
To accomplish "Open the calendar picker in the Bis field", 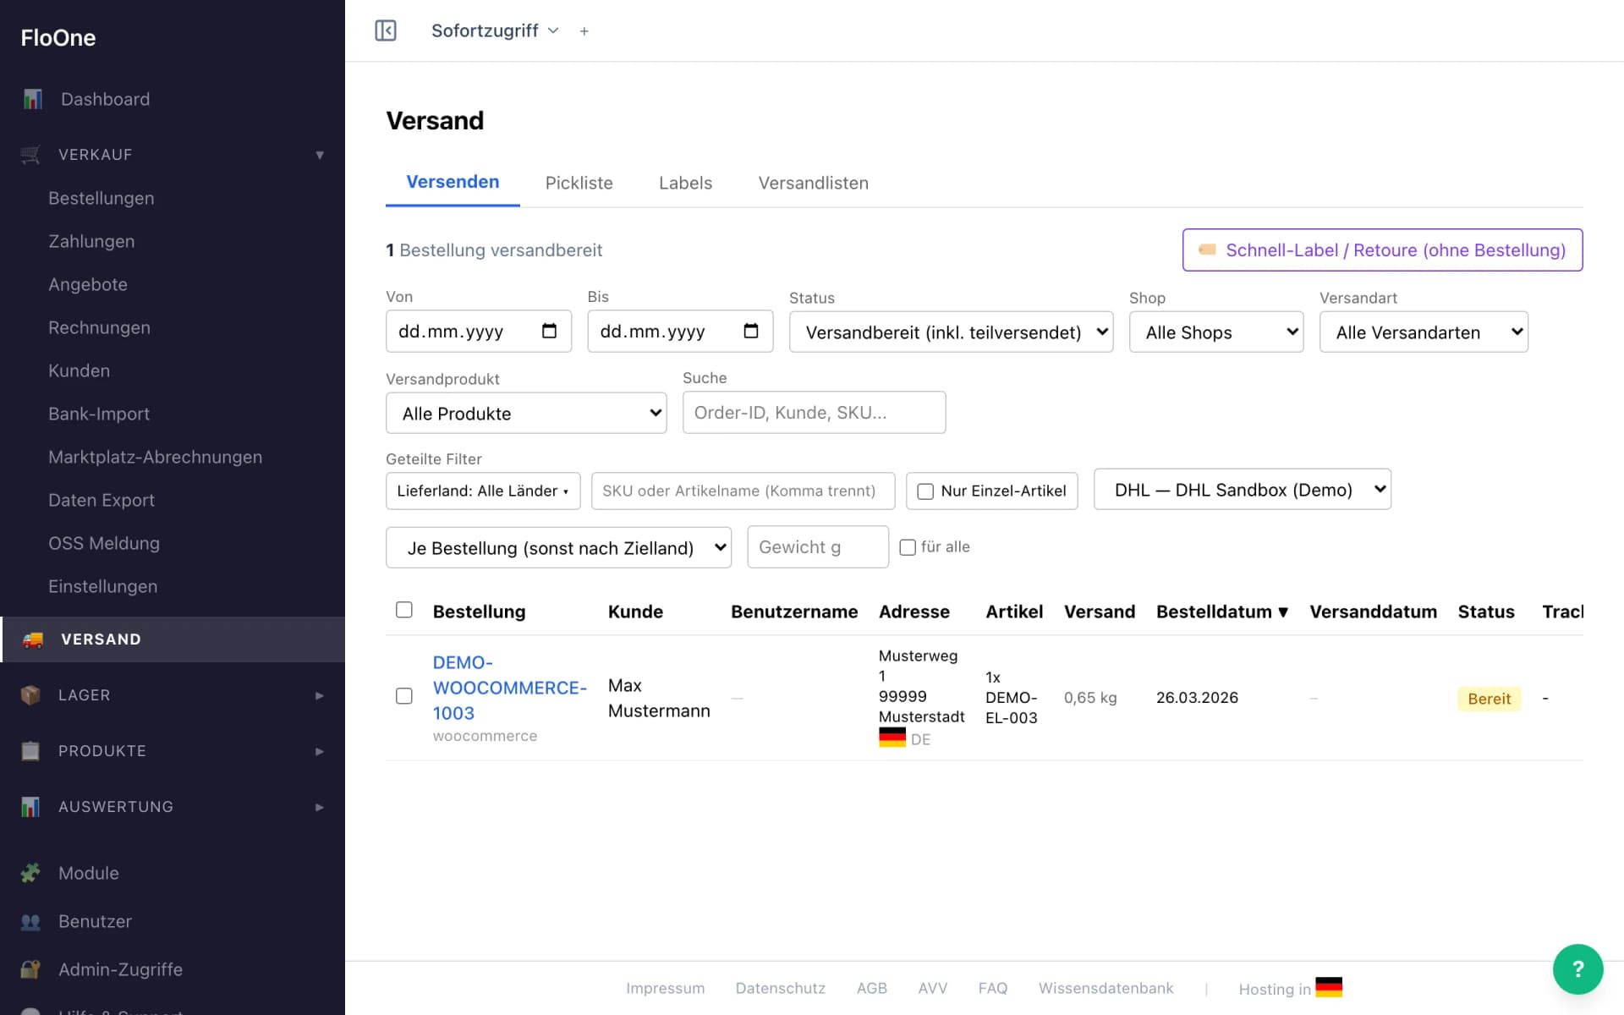I will tap(751, 331).
